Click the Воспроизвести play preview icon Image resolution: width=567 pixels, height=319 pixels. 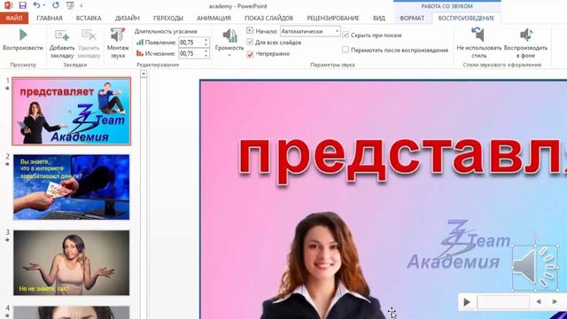pyautogui.click(x=23, y=35)
